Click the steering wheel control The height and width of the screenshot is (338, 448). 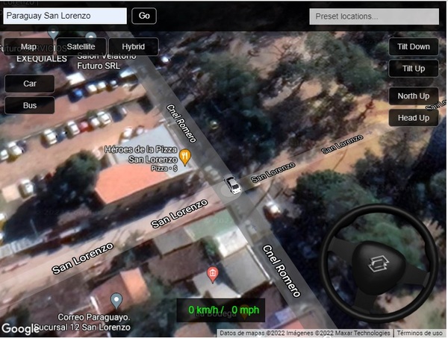point(379,263)
